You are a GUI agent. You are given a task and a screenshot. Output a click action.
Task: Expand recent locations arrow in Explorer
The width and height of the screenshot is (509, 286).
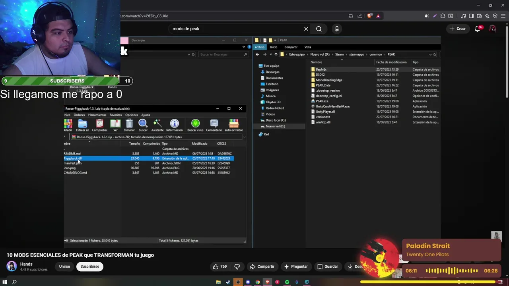271,54
